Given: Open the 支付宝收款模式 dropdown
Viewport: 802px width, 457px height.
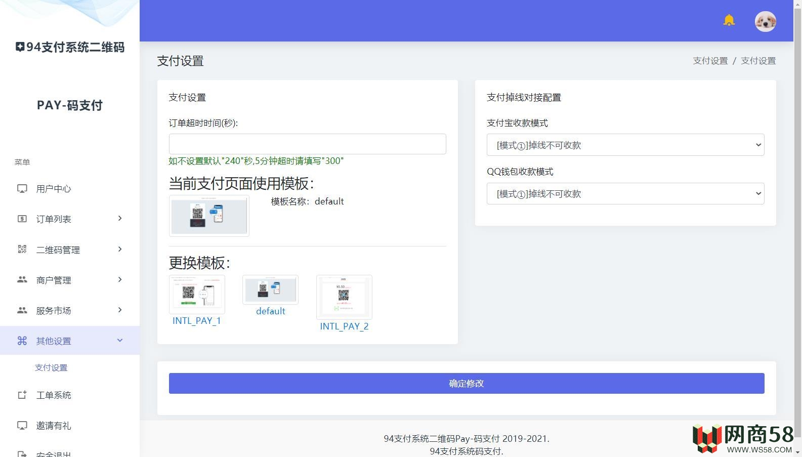Looking at the screenshot, I should pyautogui.click(x=625, y=145).
